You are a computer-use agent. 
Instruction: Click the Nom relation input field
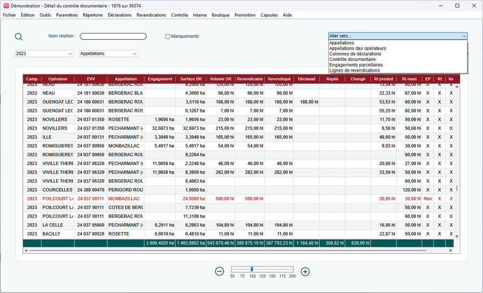pyautogui.click(x=113, y=36)
